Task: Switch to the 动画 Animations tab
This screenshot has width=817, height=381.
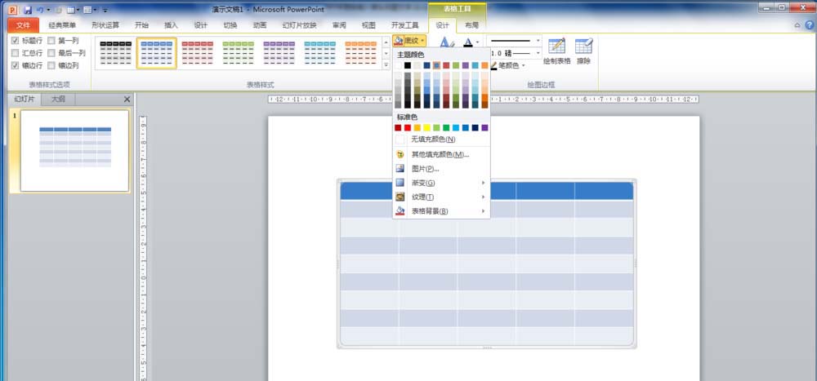Action: click(260, 25)
